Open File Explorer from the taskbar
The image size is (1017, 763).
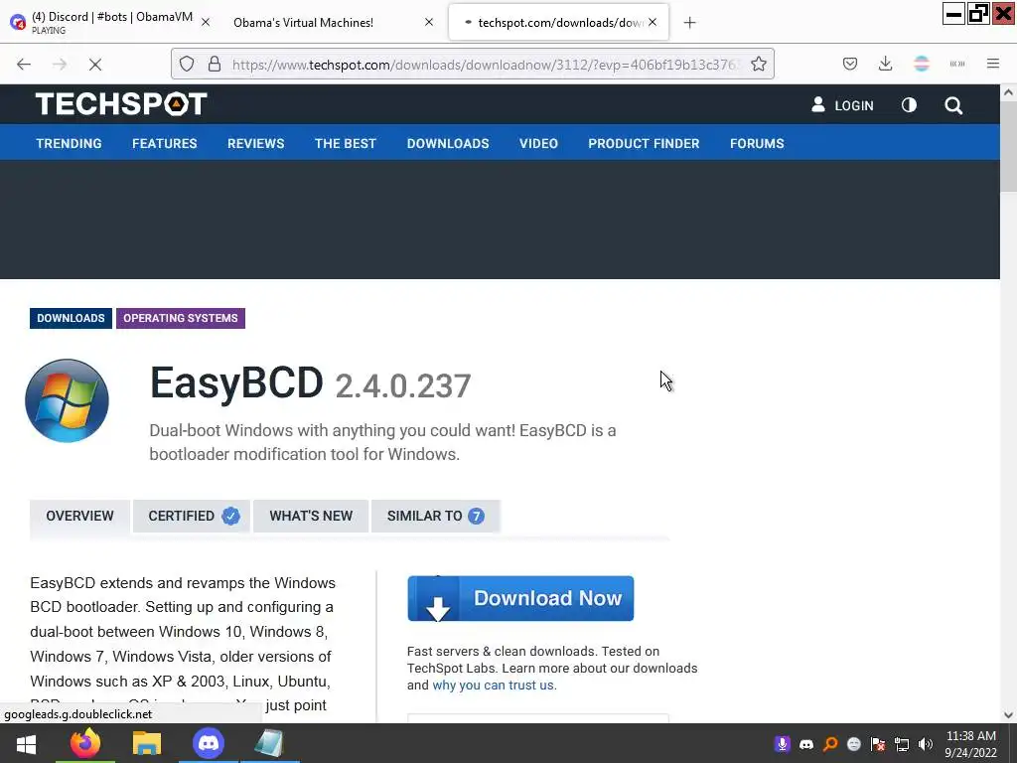(147, 743)
